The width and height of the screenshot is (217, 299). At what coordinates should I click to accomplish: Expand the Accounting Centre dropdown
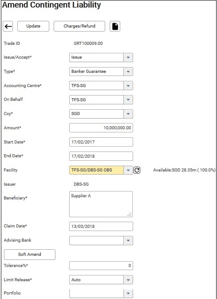pos(101,86)
